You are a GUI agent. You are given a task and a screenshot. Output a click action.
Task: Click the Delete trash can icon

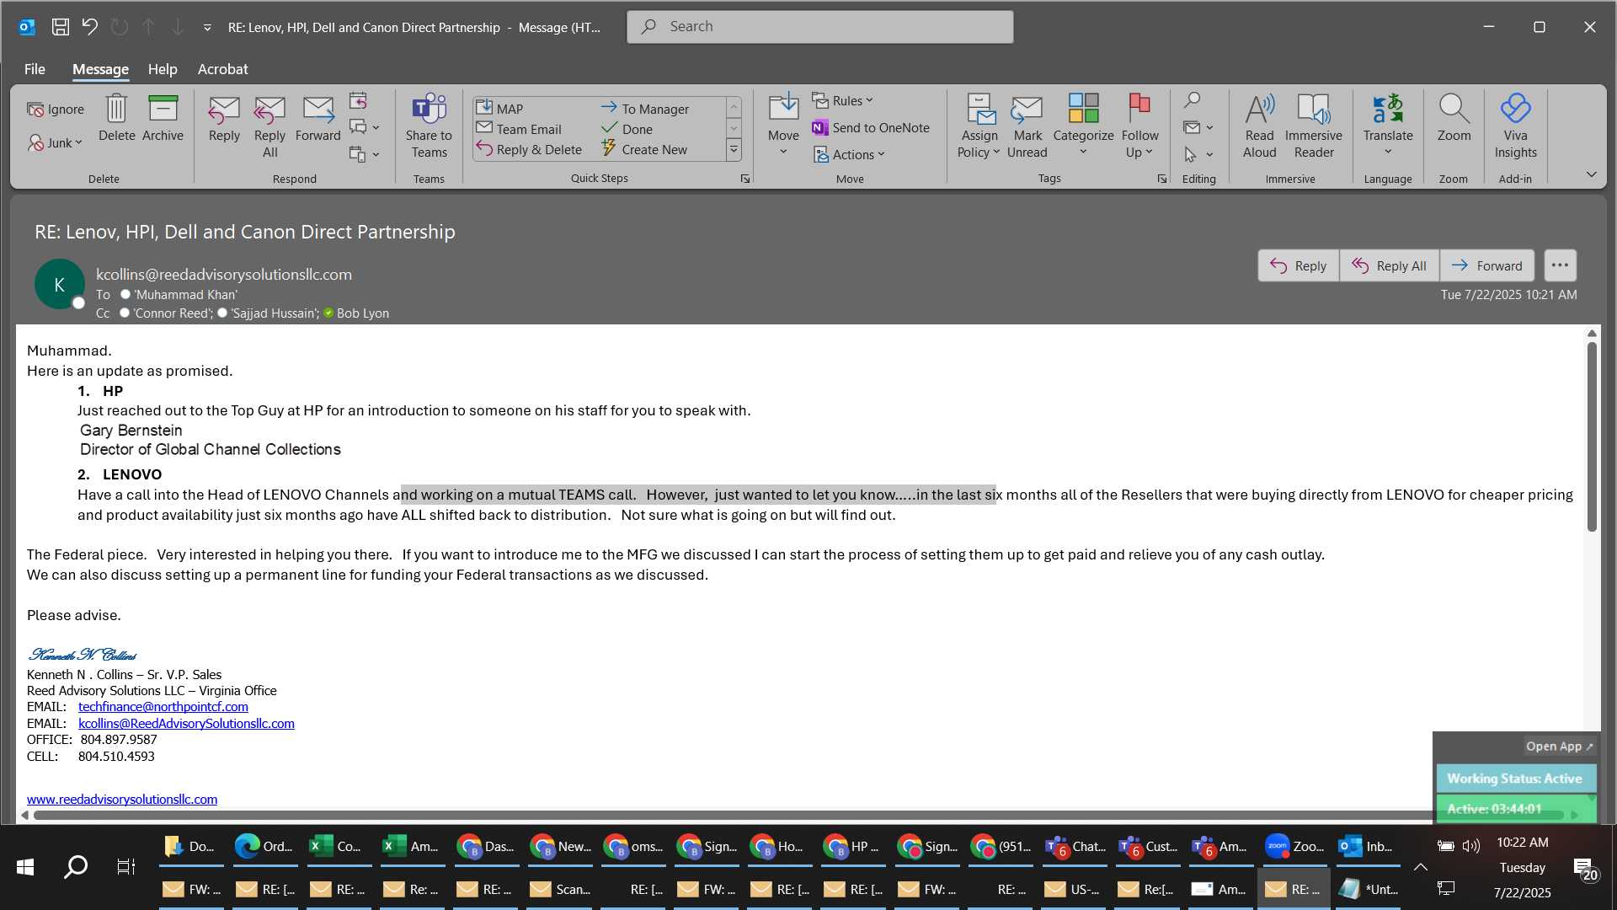(116, 119)
